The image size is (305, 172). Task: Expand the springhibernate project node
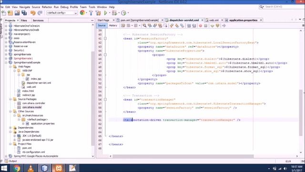point(6,54)
